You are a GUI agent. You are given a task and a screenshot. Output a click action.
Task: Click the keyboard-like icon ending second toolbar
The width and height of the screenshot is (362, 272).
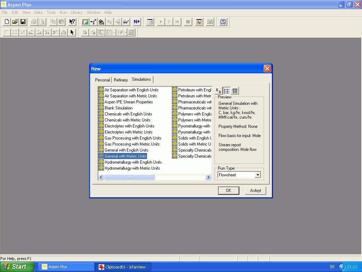click(x=132, y=32)
